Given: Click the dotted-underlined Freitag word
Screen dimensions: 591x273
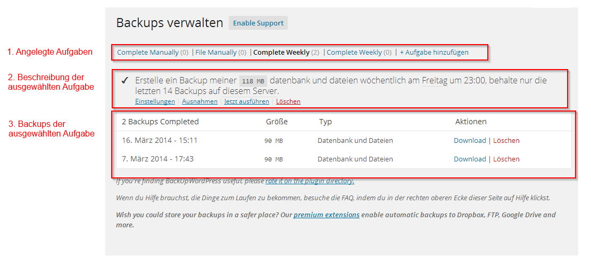Looking at the screenshot, I should [435, 81].
